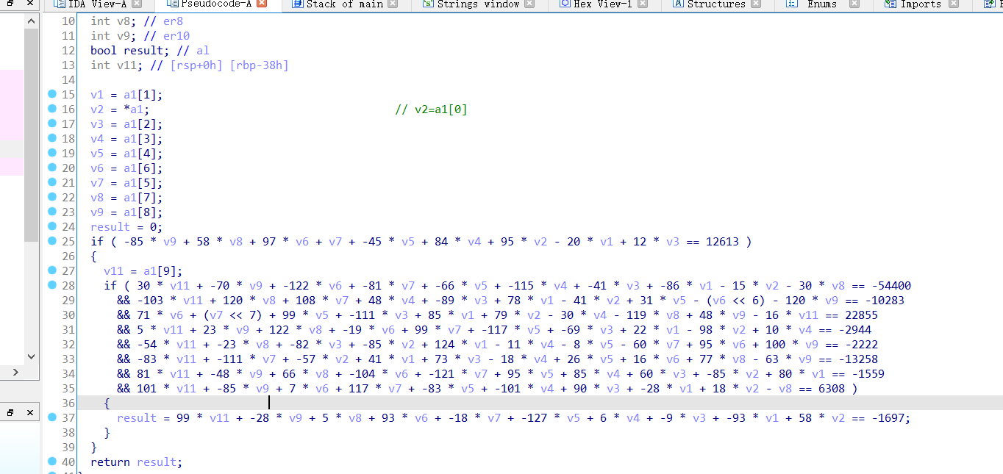This screenshot has height=474, width=1003.
Task: Click the Enums tab icon
Action: click(x=791, y=4)
